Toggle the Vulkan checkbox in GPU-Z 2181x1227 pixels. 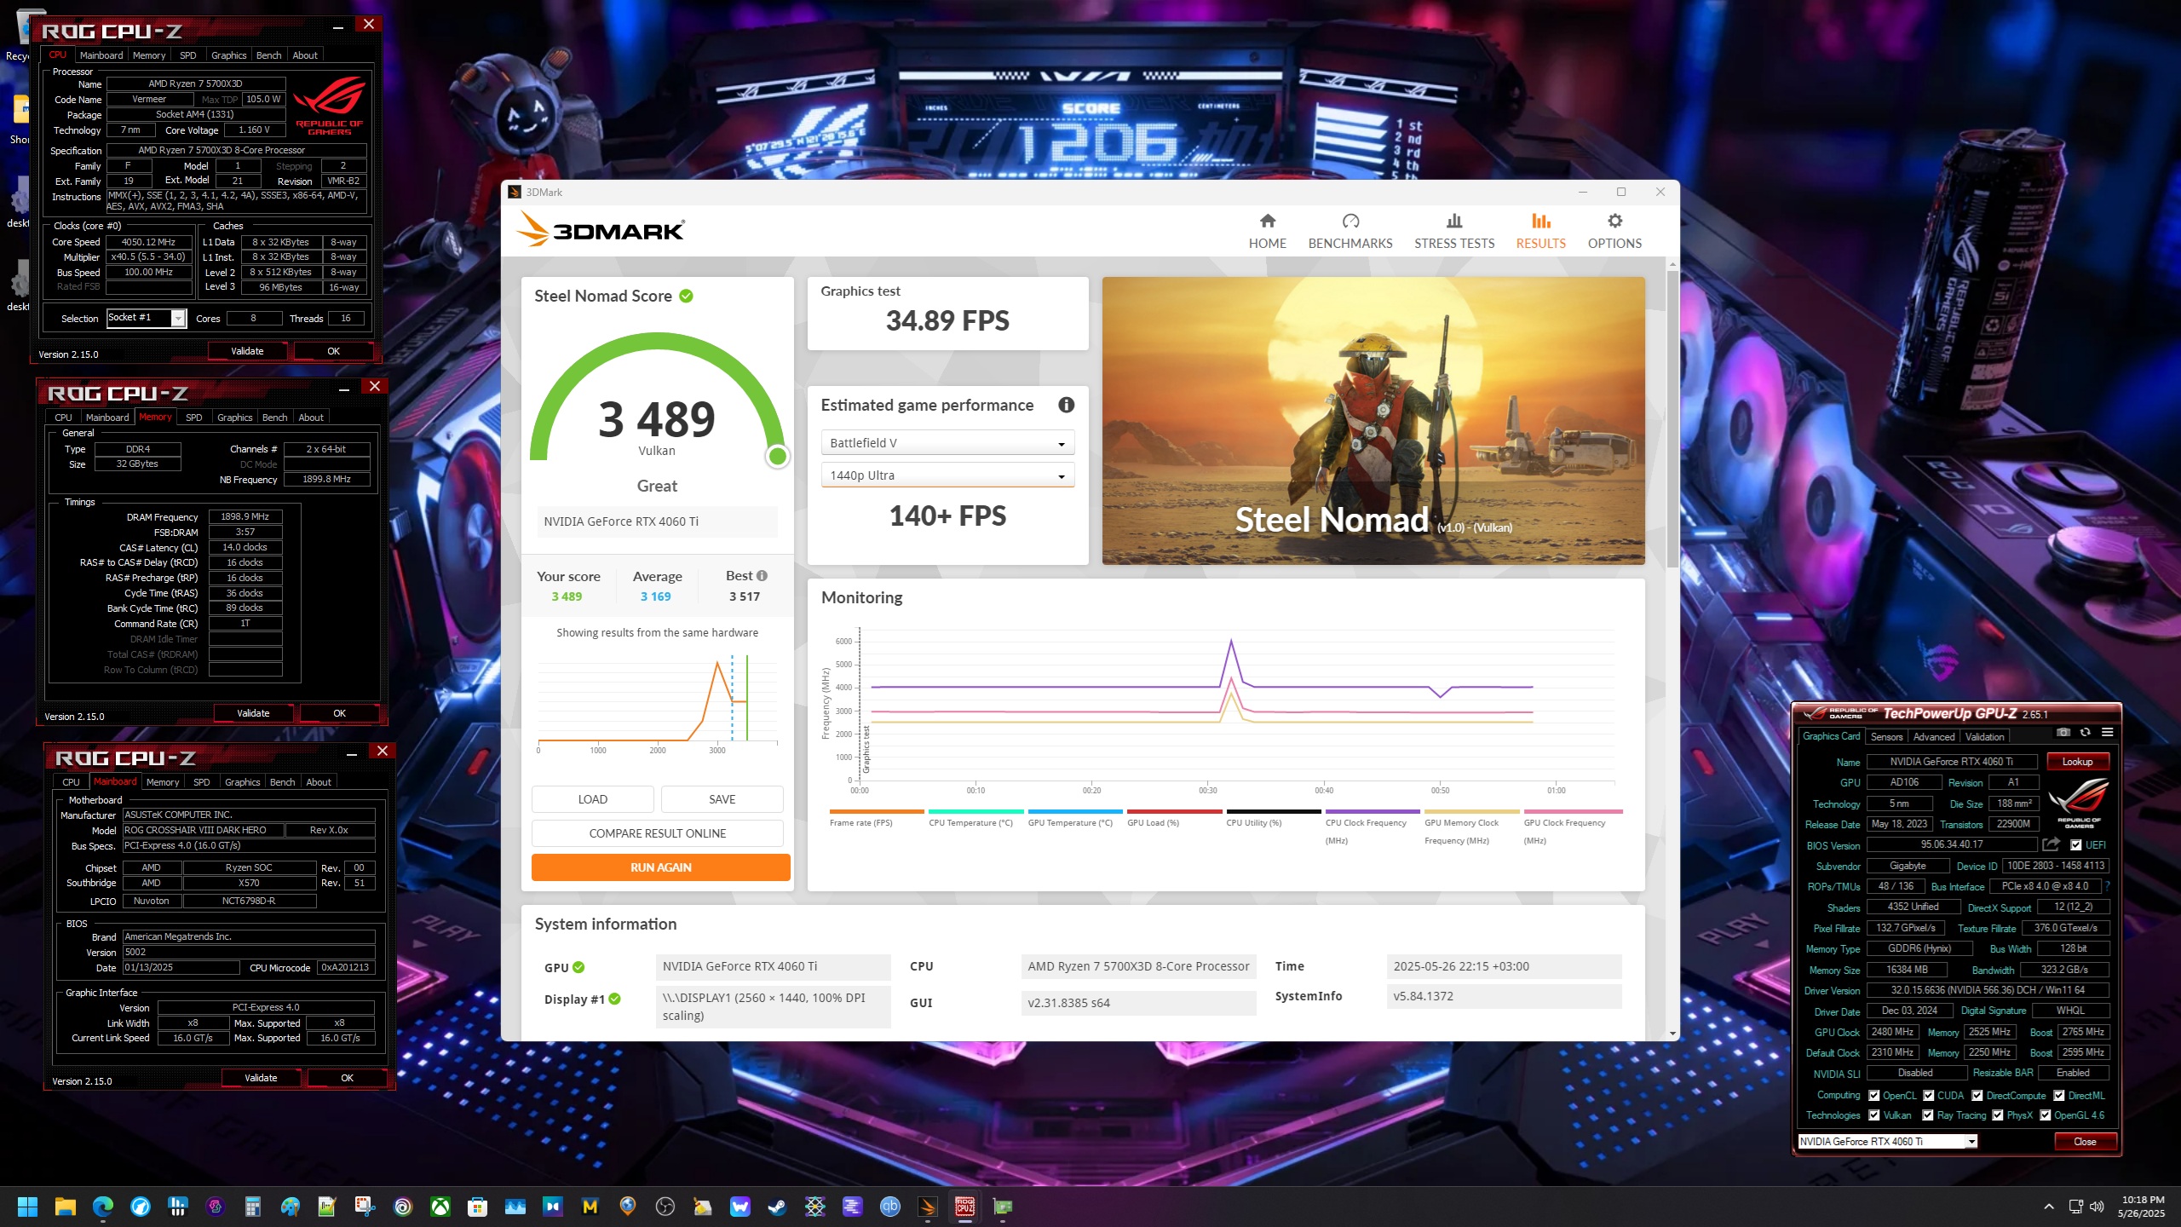click(x=1874, y=1115)
